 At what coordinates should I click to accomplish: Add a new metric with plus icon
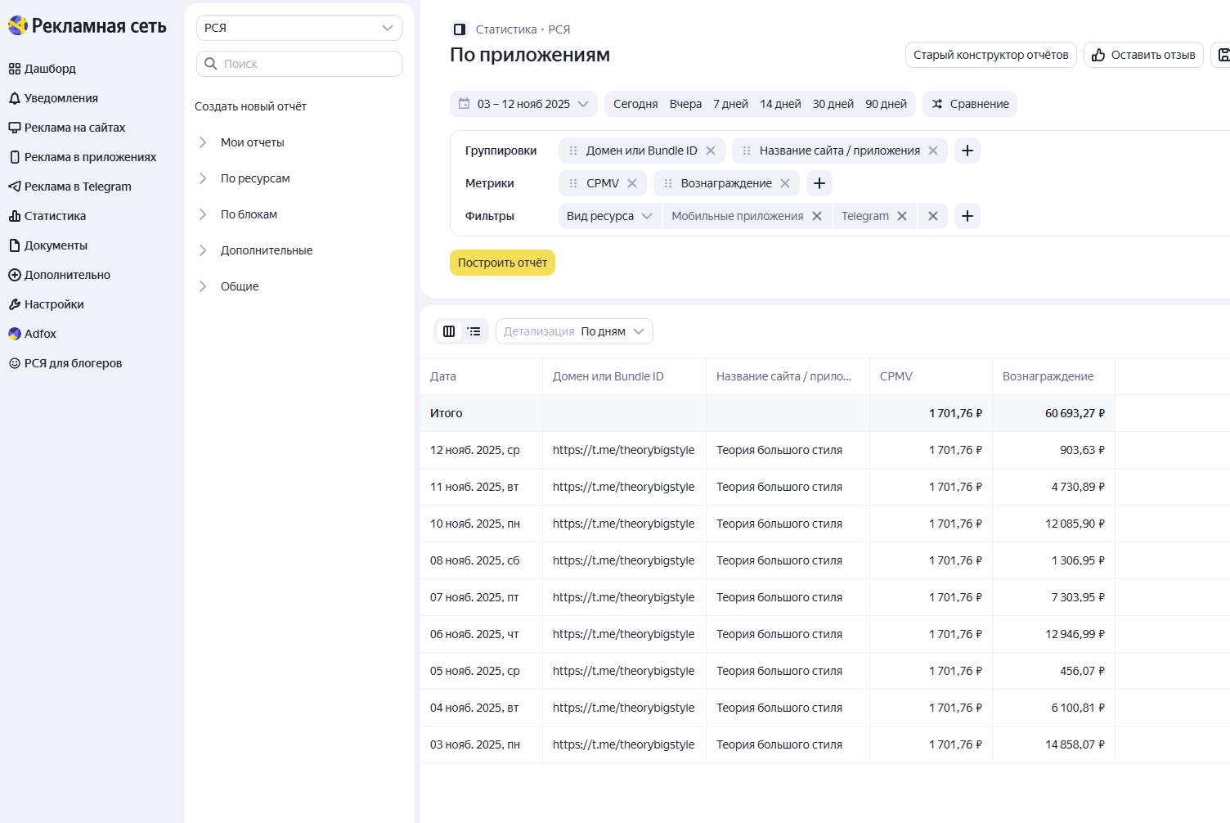click(x=819, y=183)
